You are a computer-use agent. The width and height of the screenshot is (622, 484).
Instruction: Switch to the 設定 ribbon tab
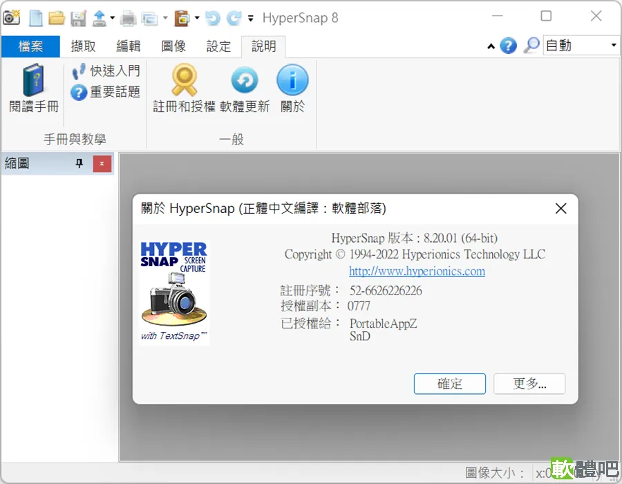(218, 46)
